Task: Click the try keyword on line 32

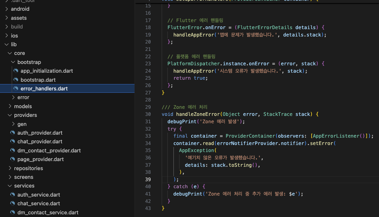Action: [x=172, y=129]
